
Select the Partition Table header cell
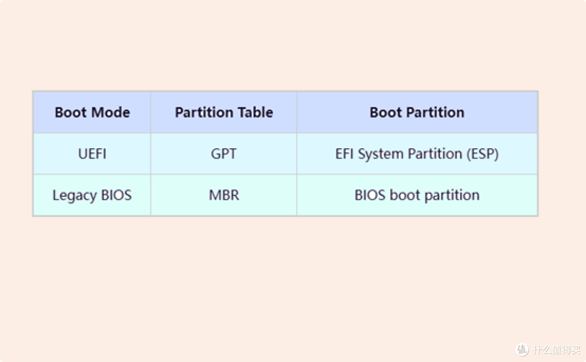(224, 112)
